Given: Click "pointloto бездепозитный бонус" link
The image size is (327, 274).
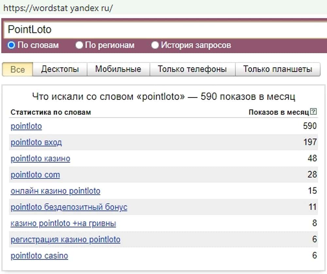Looking at the screenshot, I should (69, 207).
